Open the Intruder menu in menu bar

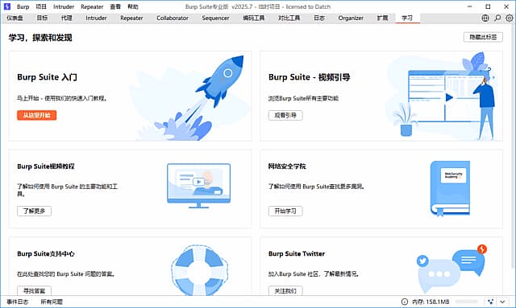click(x=64, y=6)
